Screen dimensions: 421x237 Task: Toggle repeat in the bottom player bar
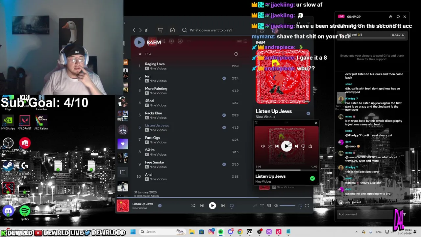click(232, 206)
